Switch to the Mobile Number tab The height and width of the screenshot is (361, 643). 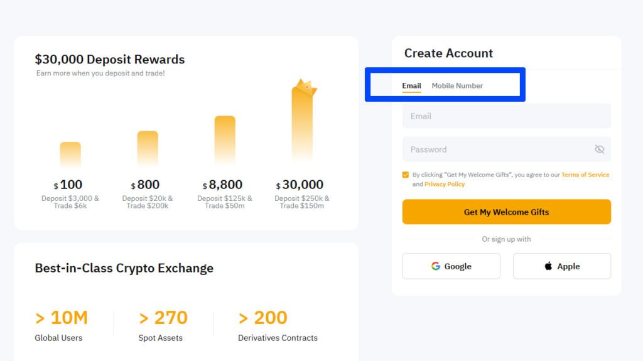tap(457, 86)
